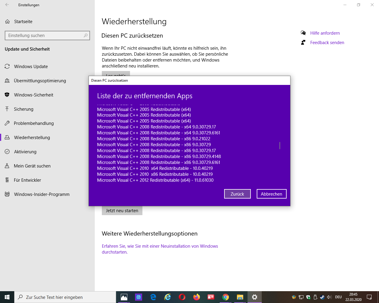
Task: Select Visual C++ 2010 x86 10.0.40219 entry
Action: pos(155,174)
